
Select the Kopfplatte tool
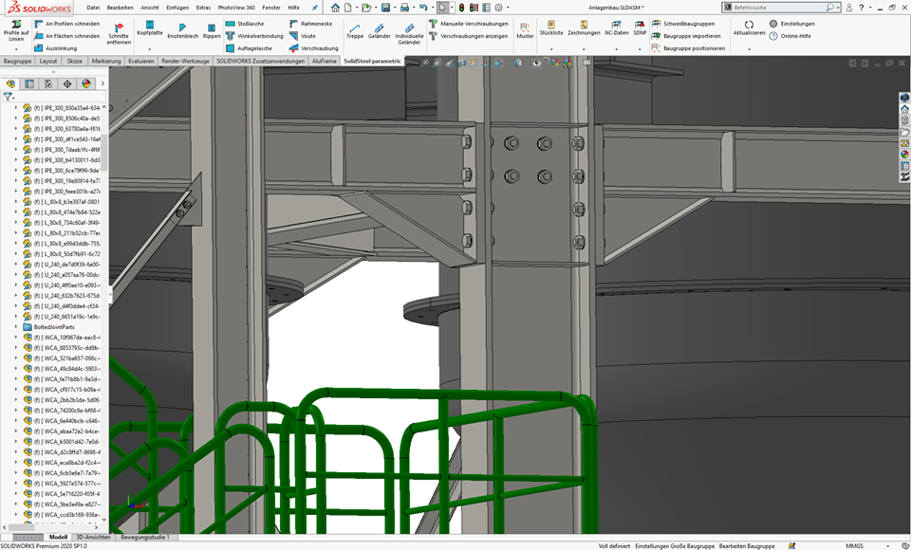click(149, 27)
